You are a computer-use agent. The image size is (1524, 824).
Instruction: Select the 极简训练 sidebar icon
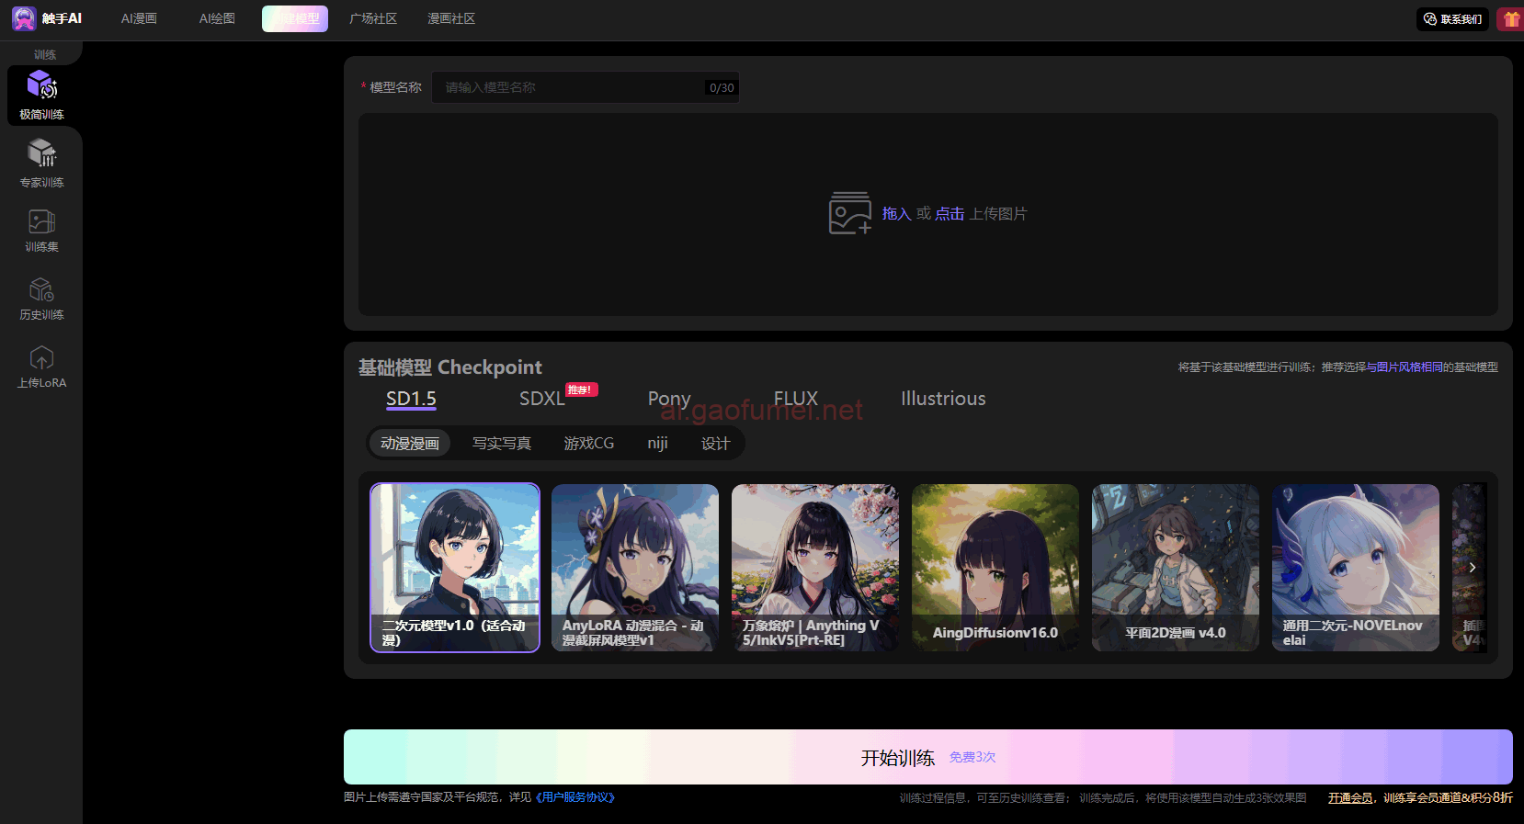[x=41, y=86]
